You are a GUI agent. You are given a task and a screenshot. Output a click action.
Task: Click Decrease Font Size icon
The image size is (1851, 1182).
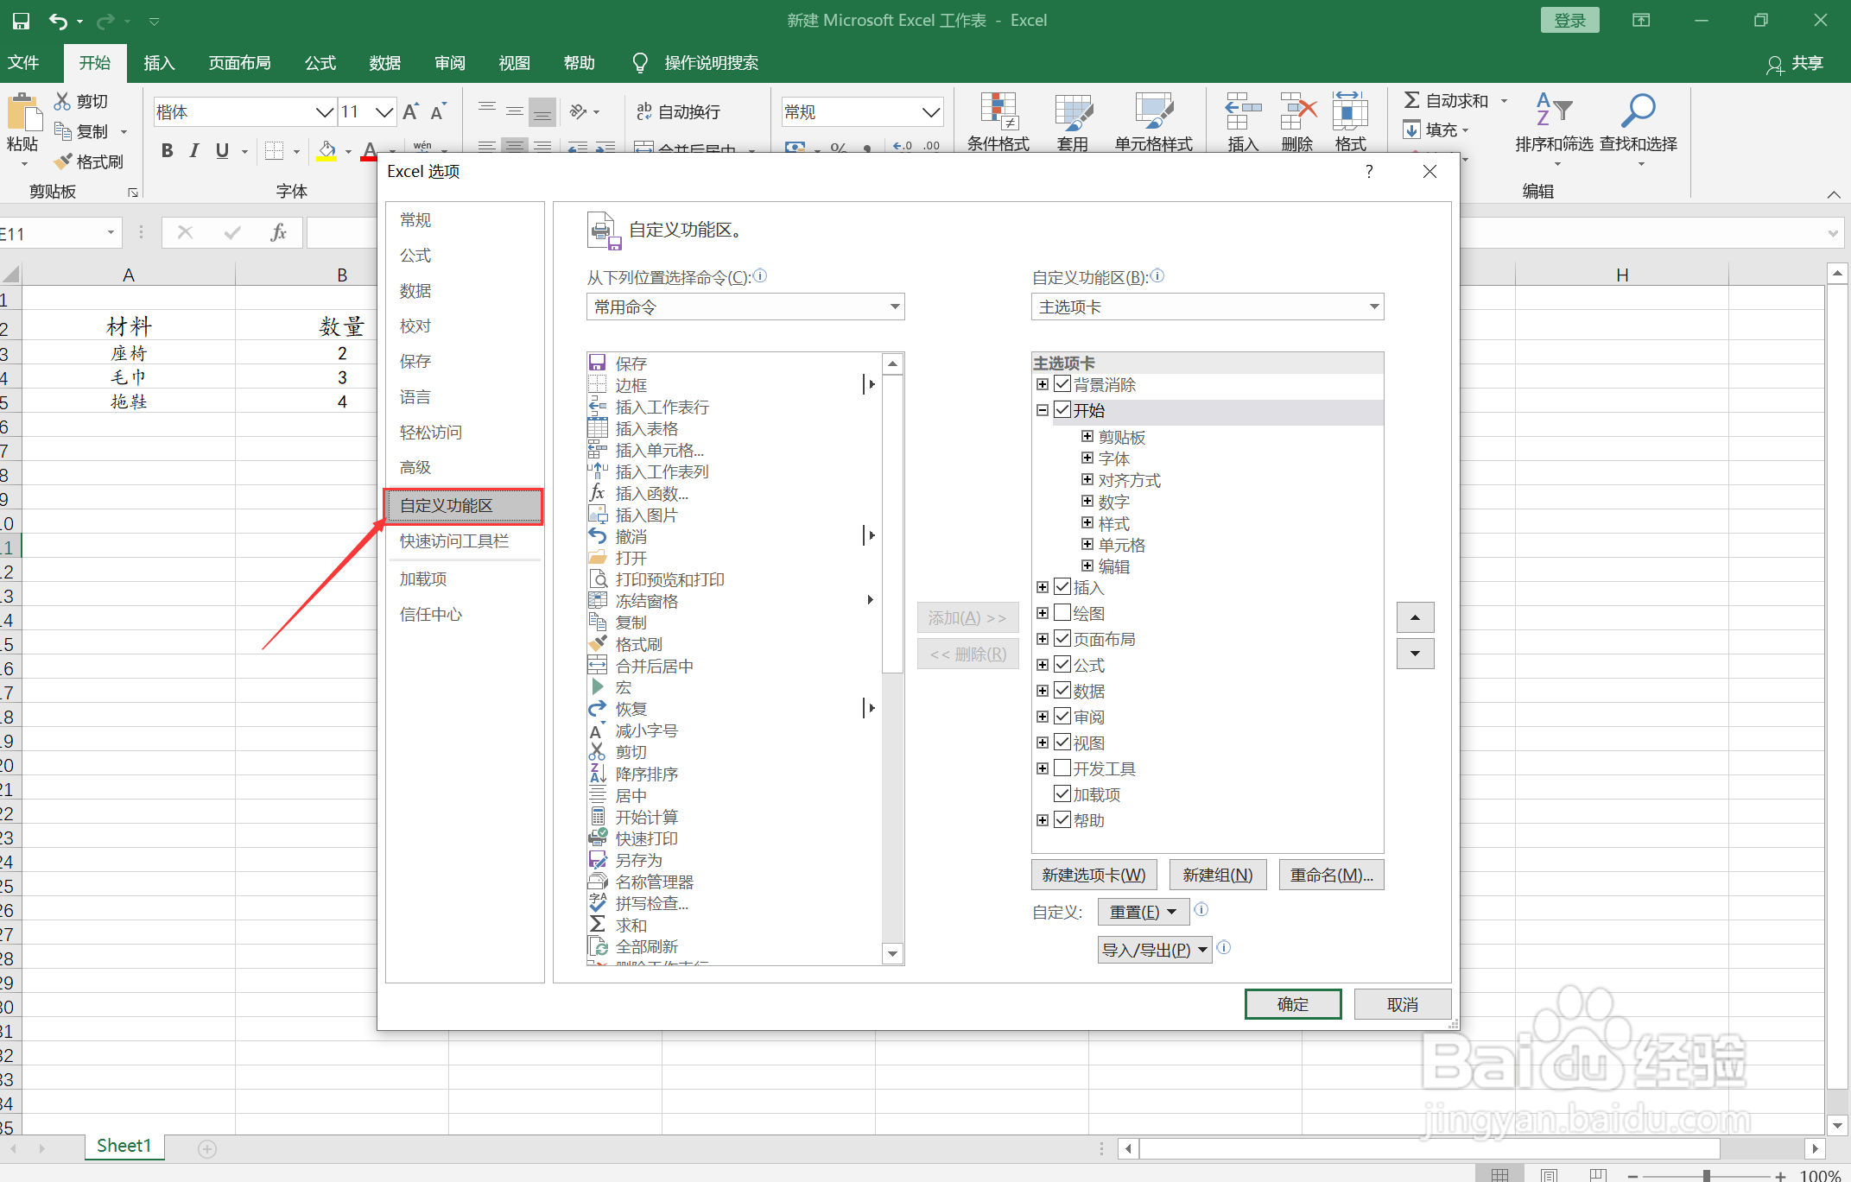pos(439,111)
